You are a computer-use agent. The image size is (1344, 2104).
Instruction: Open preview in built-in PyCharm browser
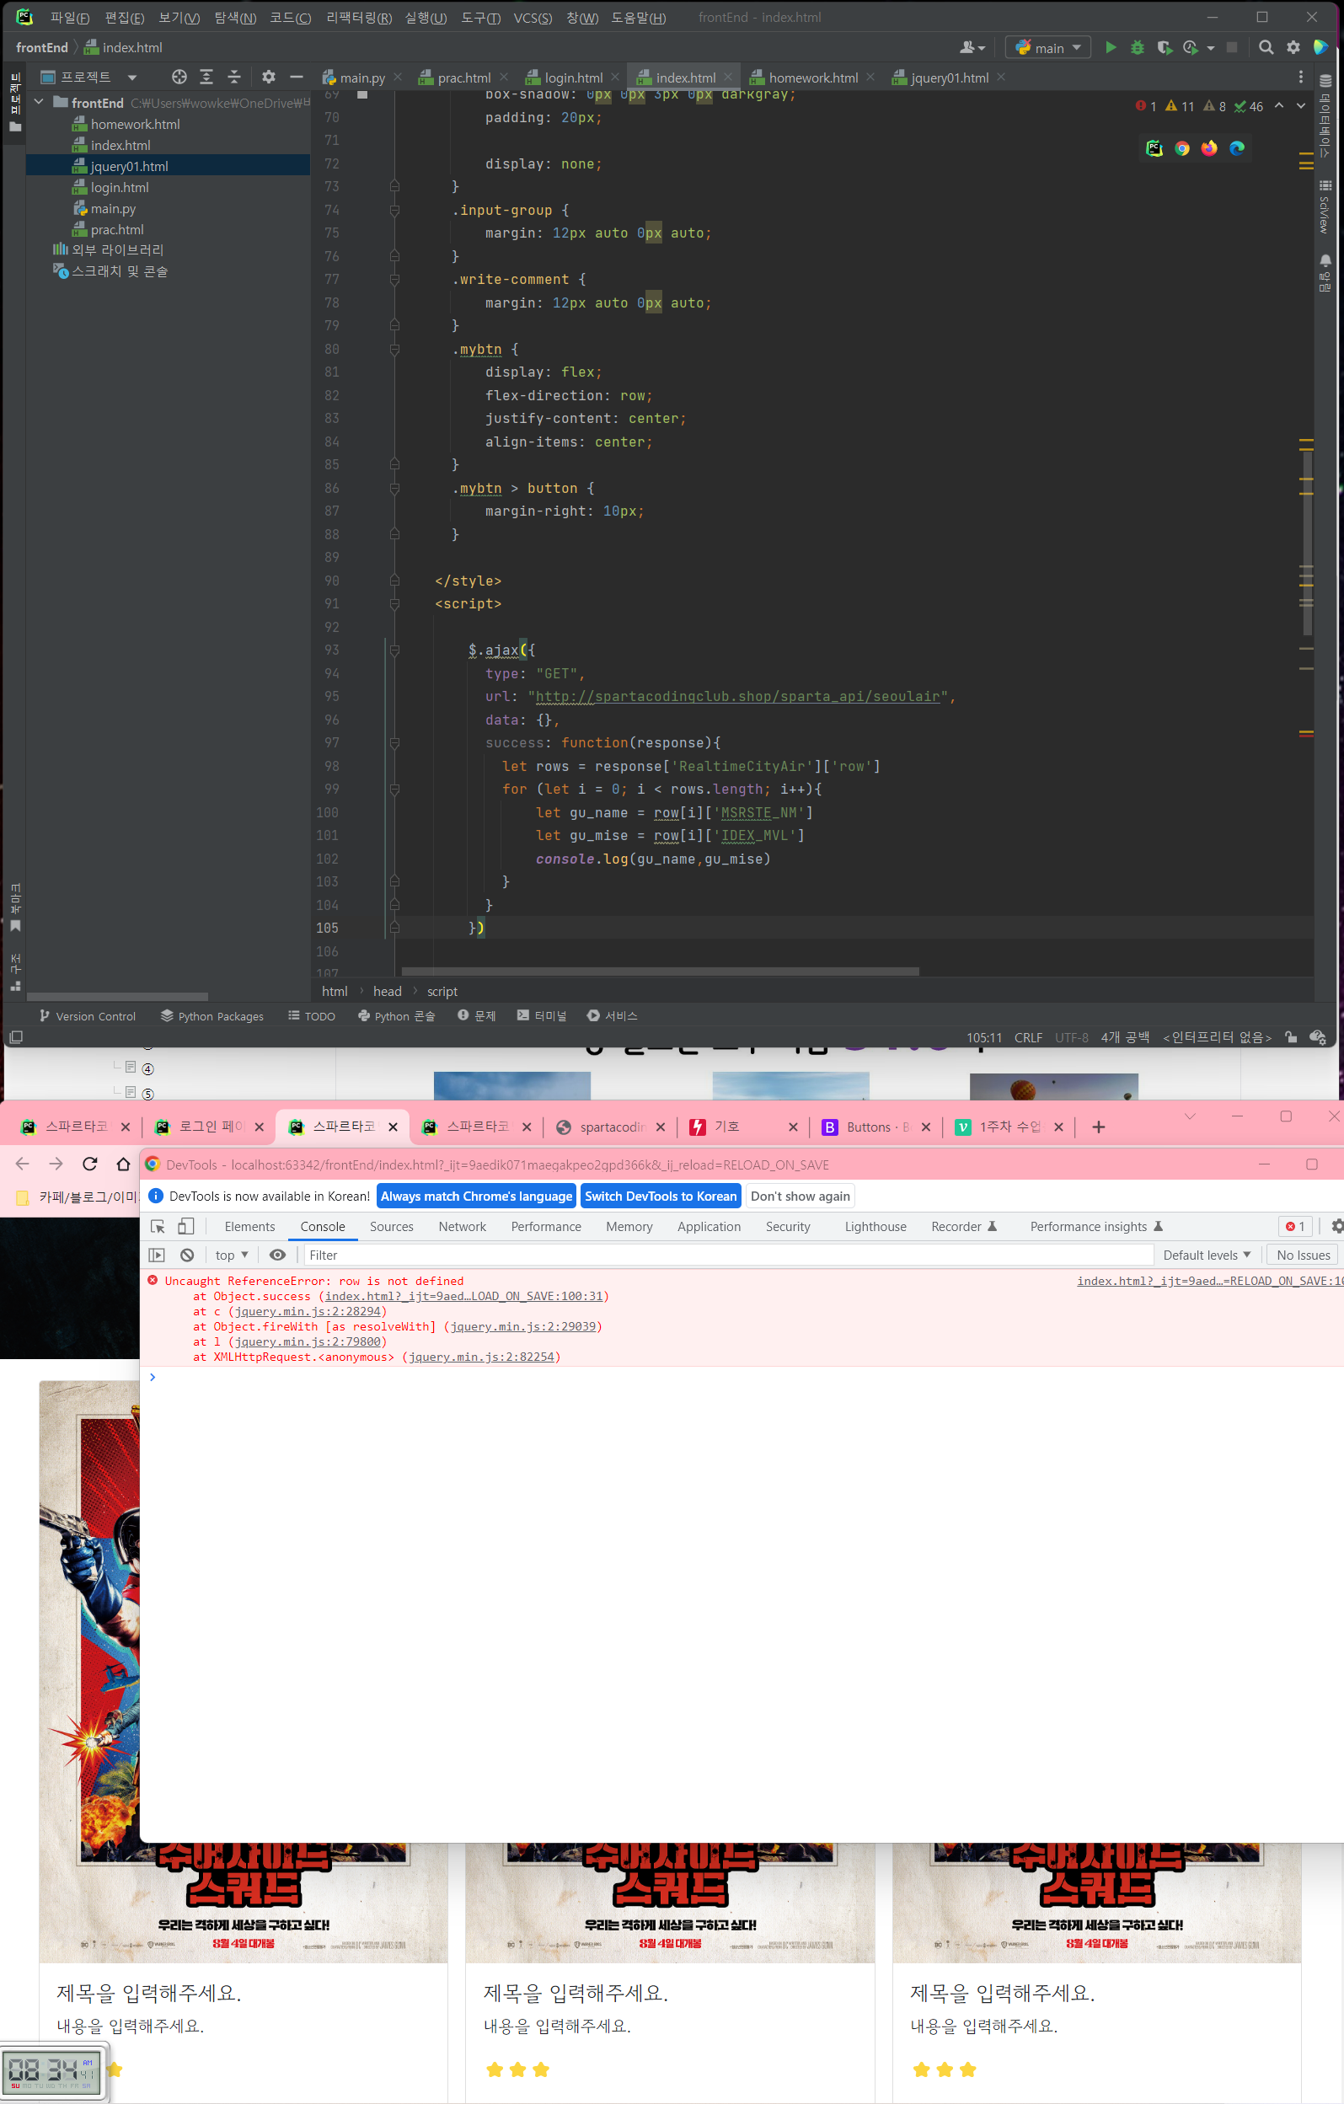point(1154,148)
